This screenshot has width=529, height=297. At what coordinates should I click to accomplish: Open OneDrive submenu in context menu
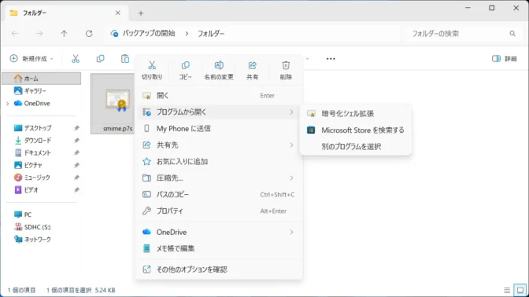click(219, 232)
